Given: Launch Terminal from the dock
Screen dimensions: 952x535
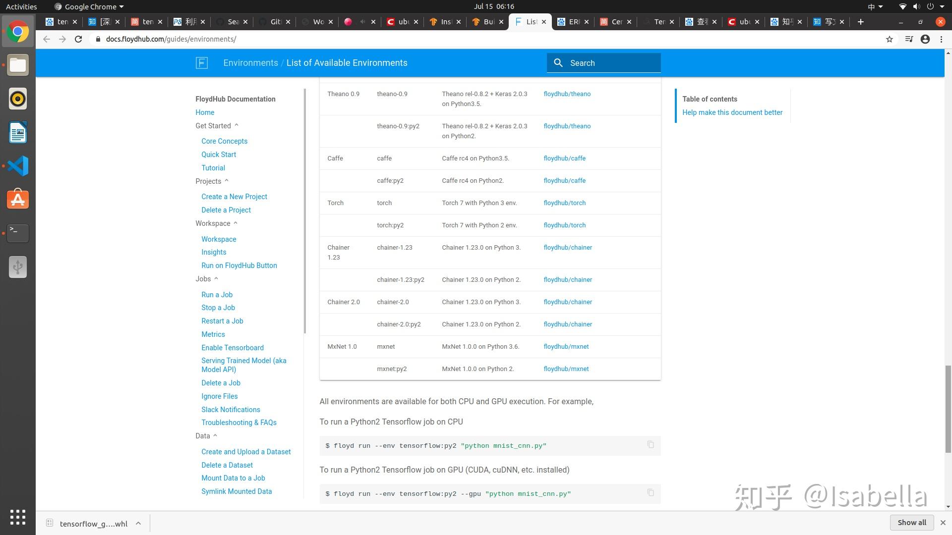Looking at the screenshot, I should pyautogui.click(x=18, y=233).
